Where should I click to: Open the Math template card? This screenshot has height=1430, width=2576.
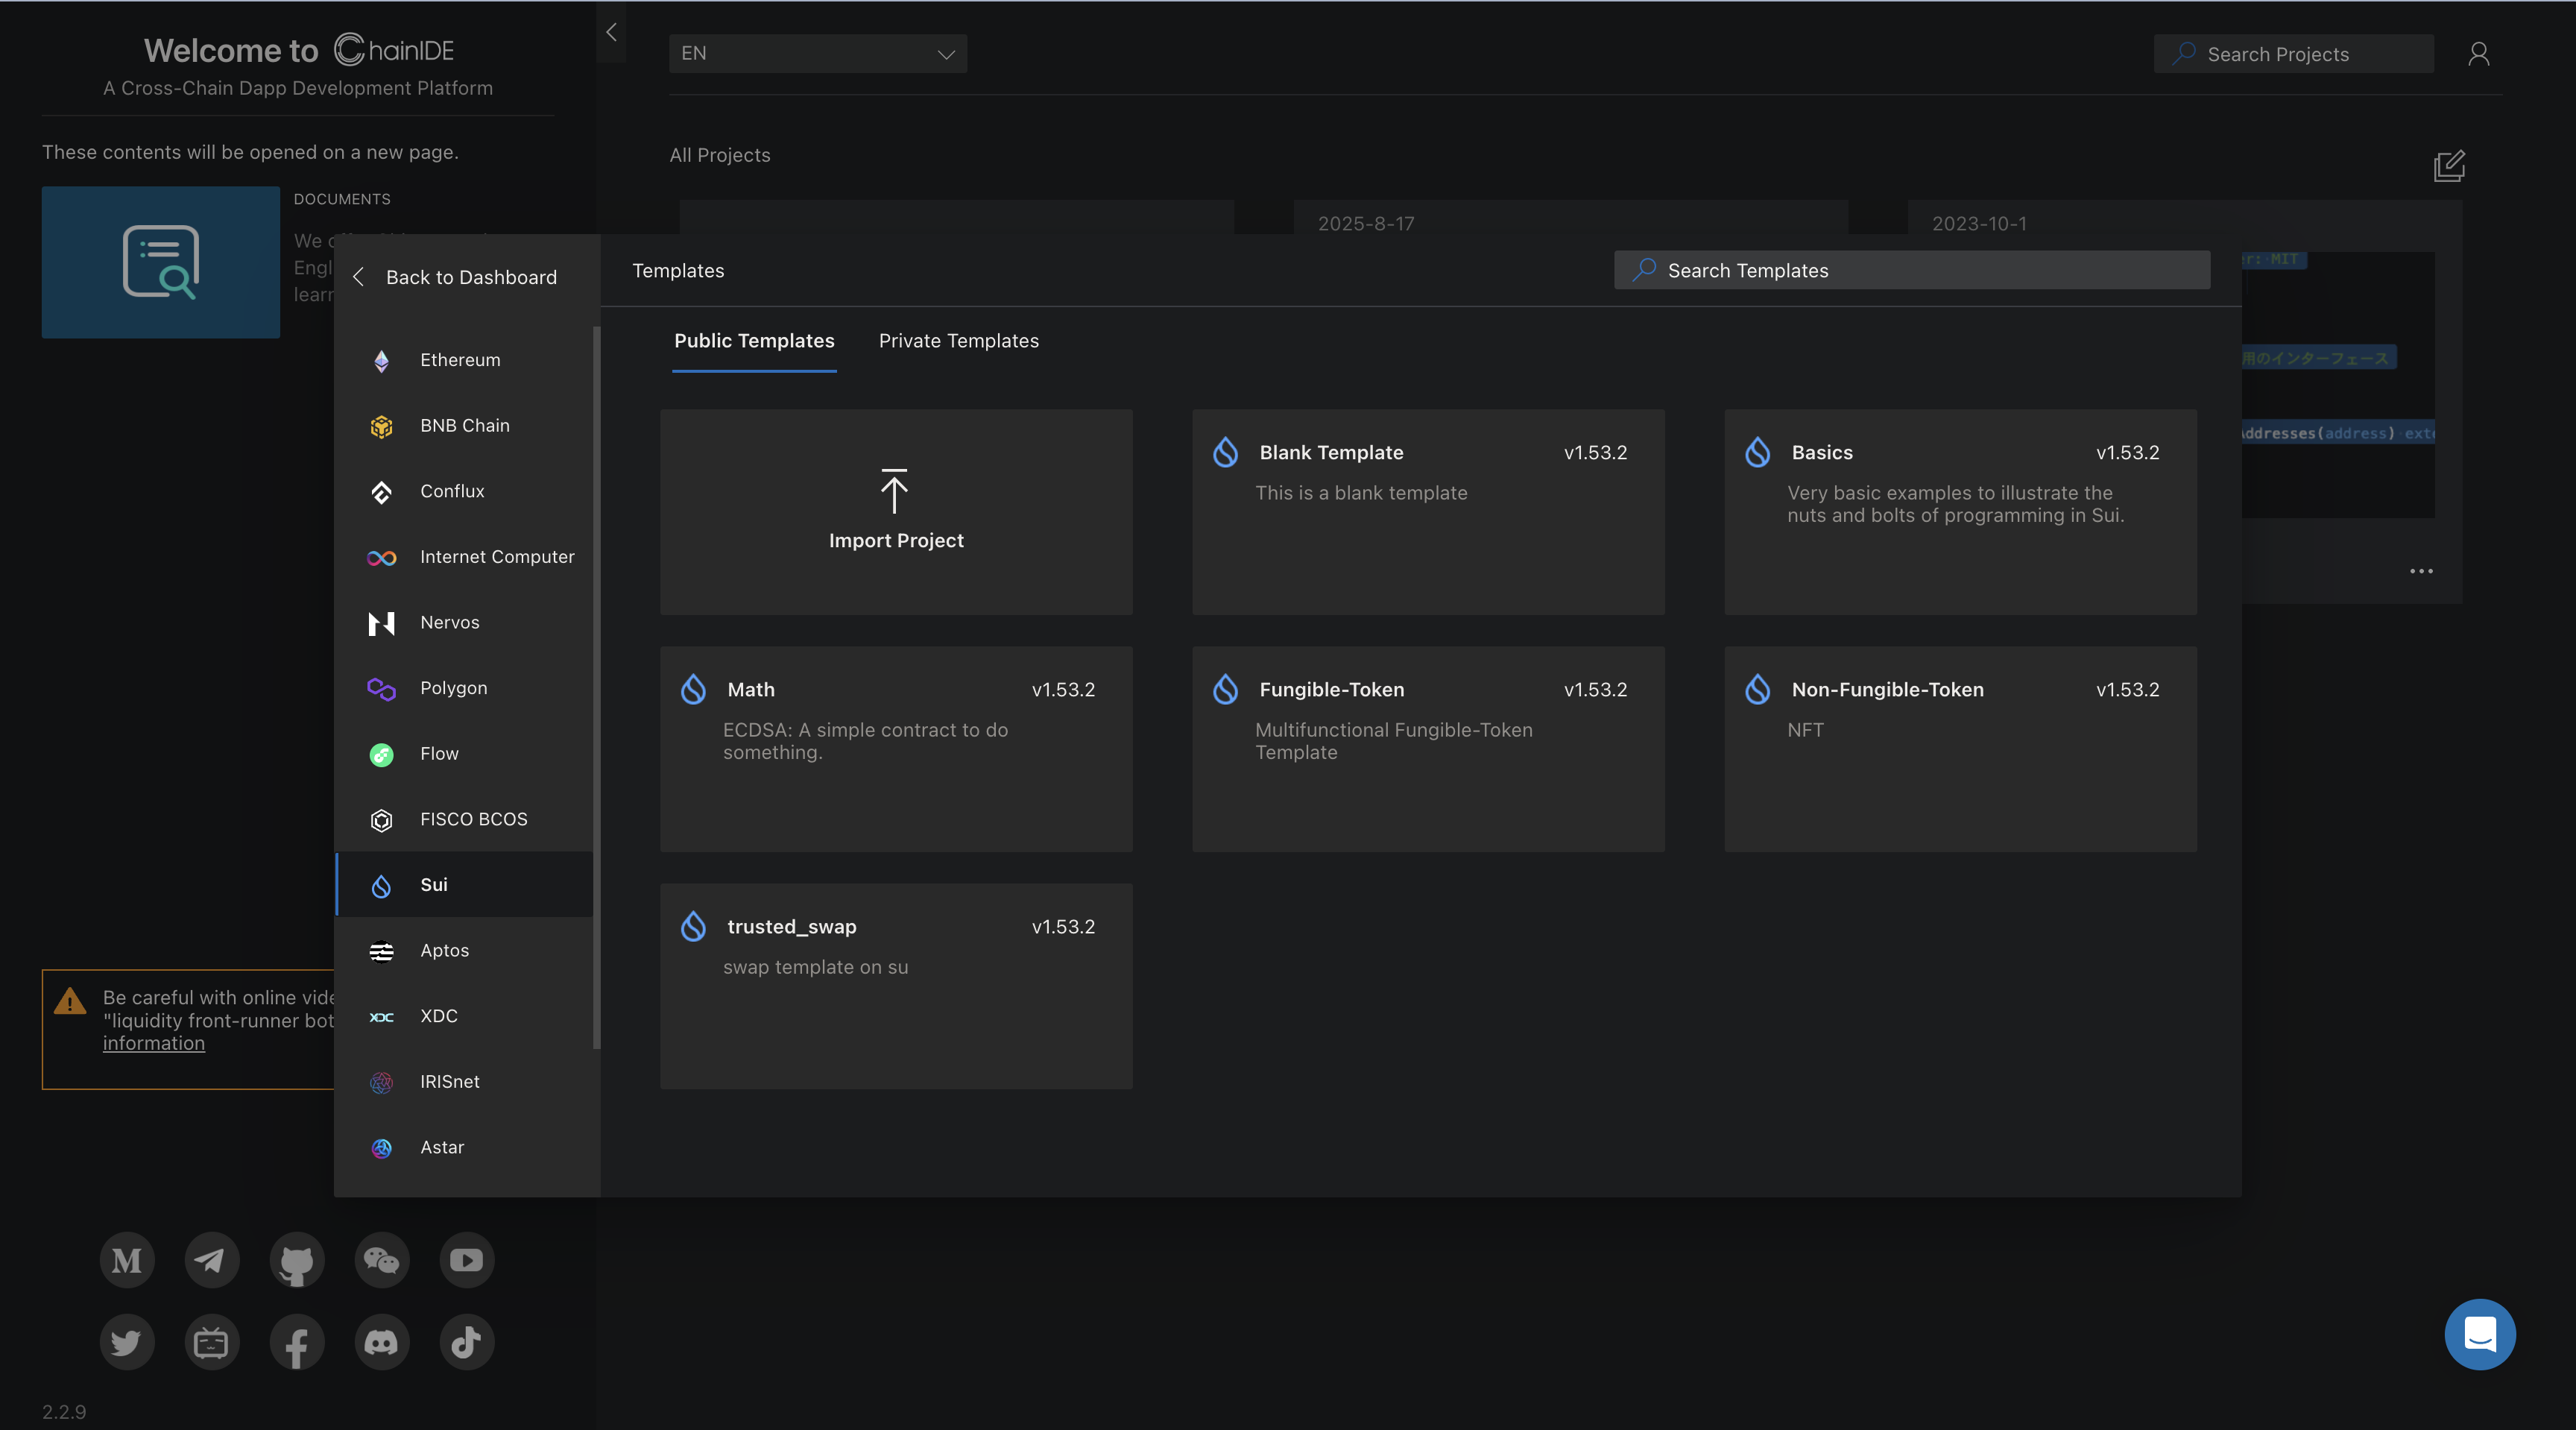point(896,749)
